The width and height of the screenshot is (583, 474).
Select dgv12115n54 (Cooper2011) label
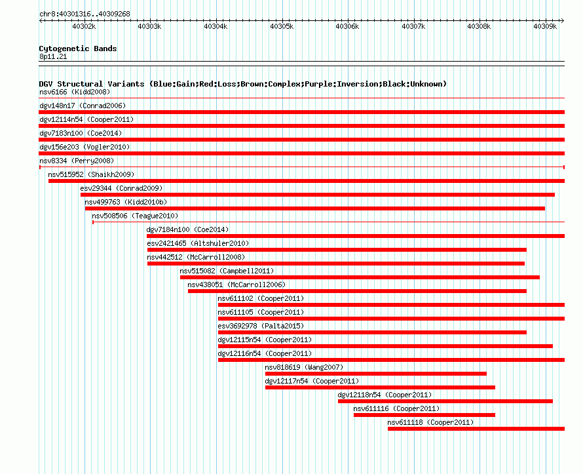tap(265, 340)
